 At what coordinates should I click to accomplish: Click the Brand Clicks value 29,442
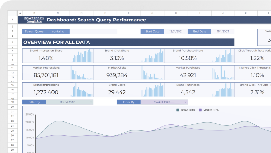117,92
